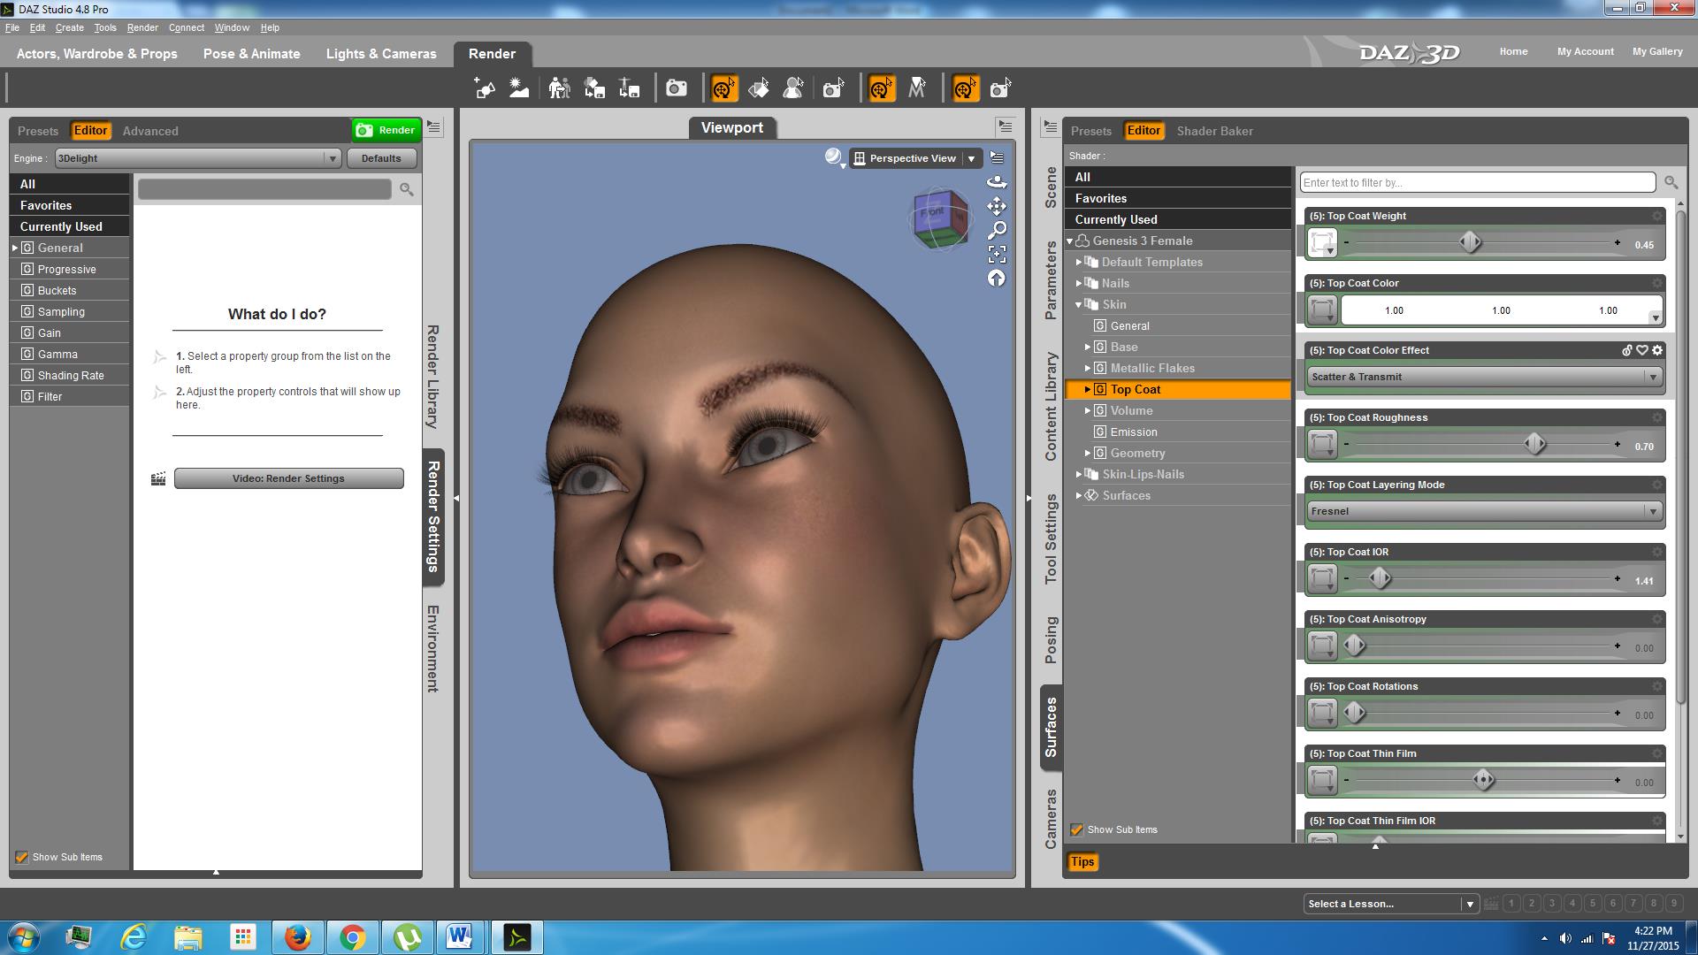Adjust the Top Coat Roughness slider handle
The height and width of the screenshot is (955, 1698).
coord(1534,444)
